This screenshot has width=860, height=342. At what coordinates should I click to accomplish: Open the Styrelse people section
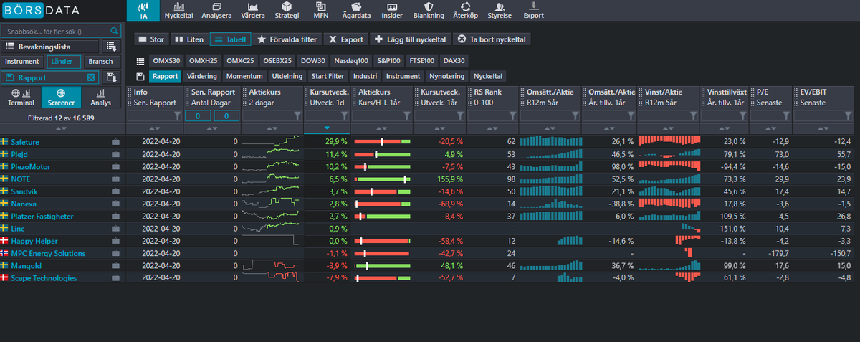coord(499,10)
